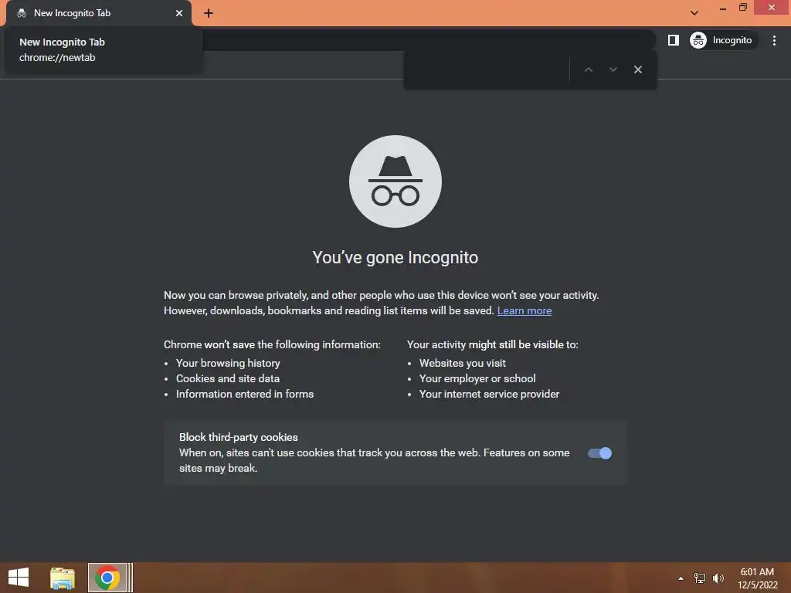The image size is (791, 593).
Task: Open the tab search chevron
Action: [694, 13]
